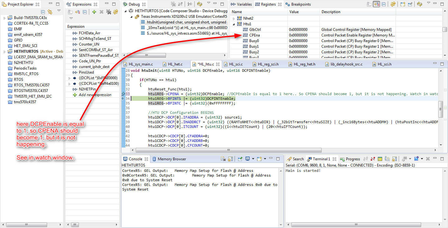Select the htuInit stack frame in Debug view
Screen dimensions: 448x228
point(183,22)
